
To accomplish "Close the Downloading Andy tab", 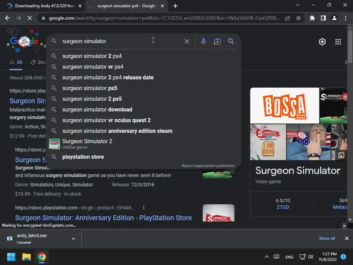I will coord(80,6).
